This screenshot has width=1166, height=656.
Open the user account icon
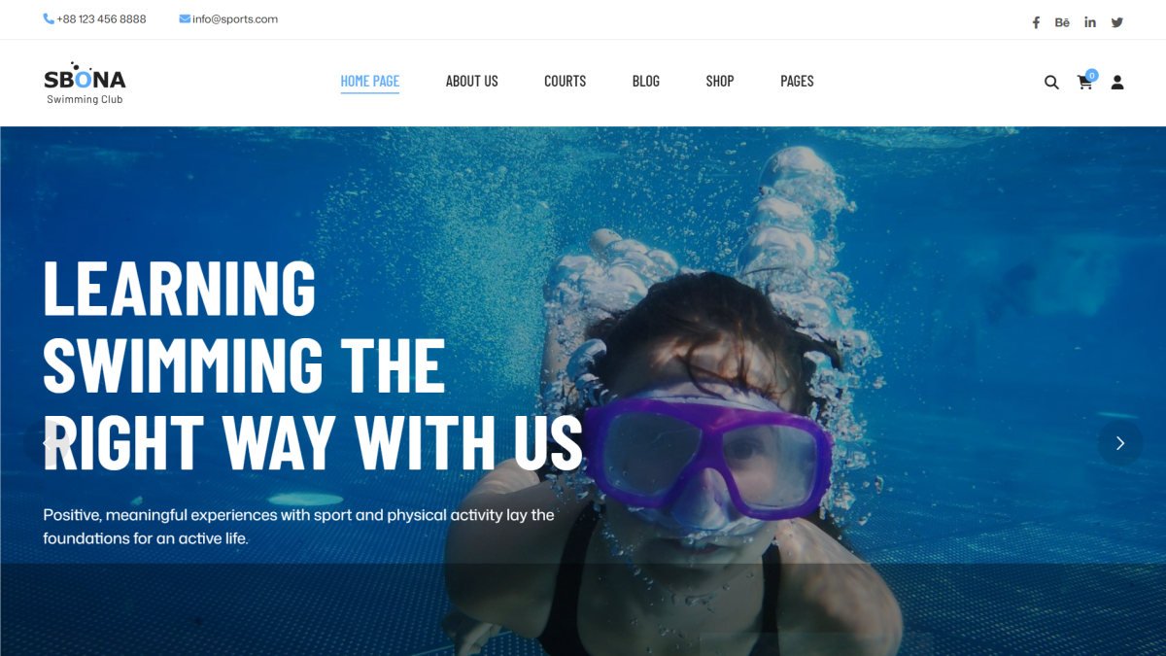(1117, 83)
